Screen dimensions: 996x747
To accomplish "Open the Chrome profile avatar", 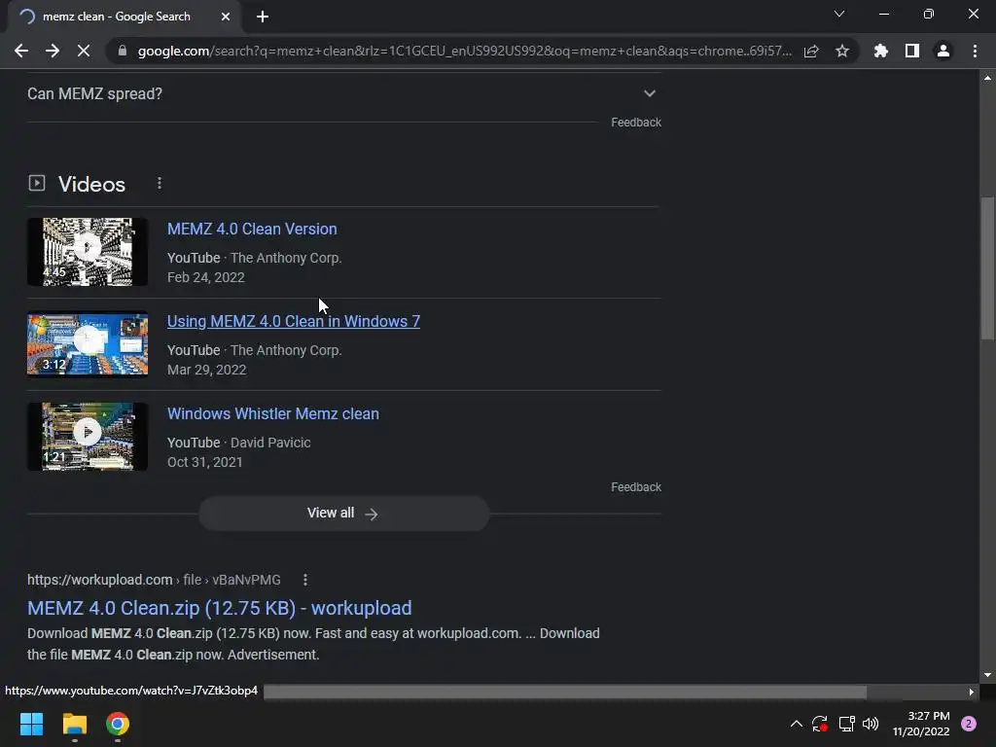I will click(943, 51).
